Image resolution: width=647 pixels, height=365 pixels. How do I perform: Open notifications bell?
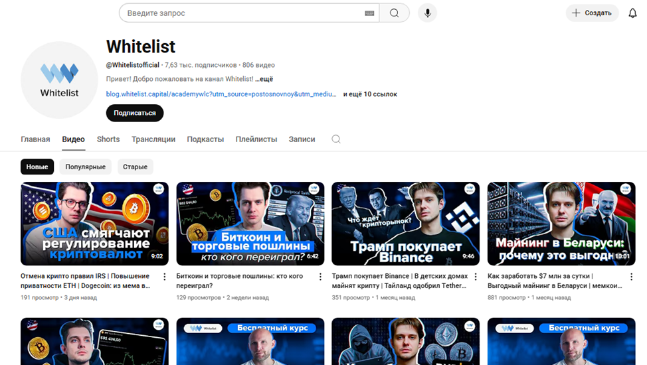632,13
